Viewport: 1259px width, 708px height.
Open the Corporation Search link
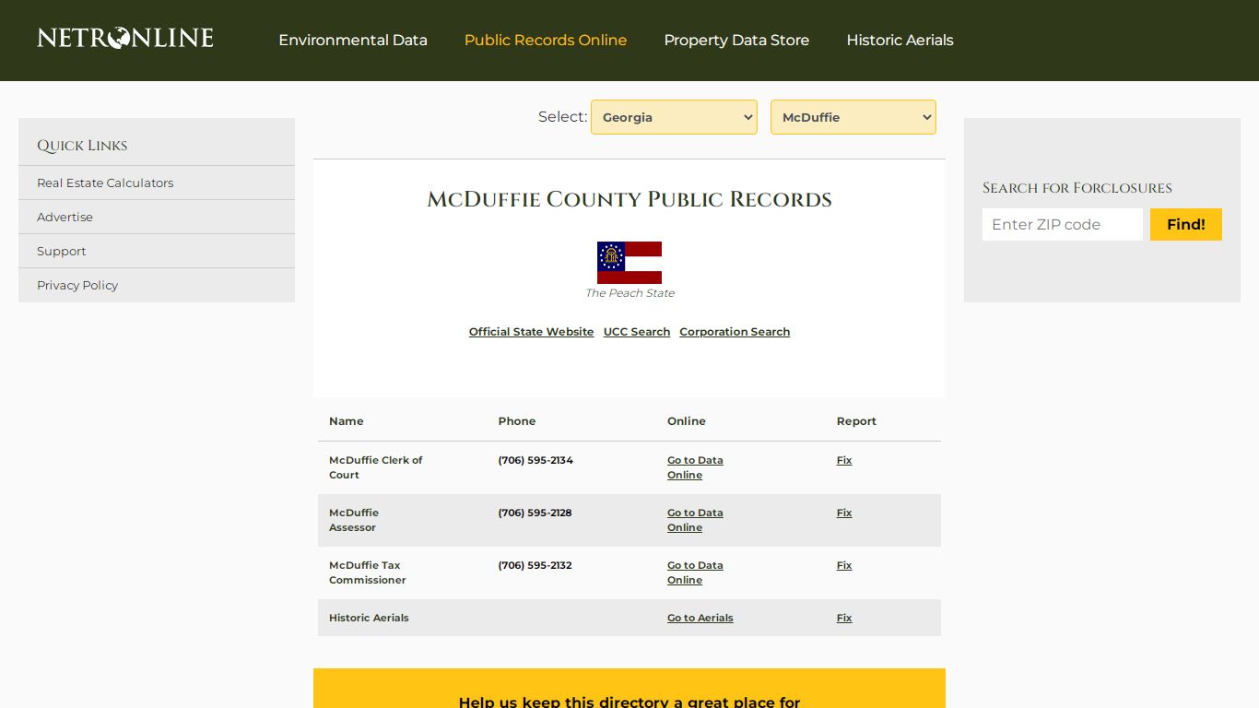[735, 332]
